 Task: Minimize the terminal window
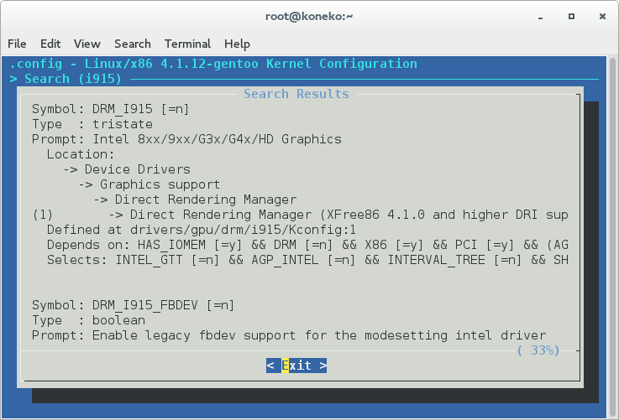540,17
